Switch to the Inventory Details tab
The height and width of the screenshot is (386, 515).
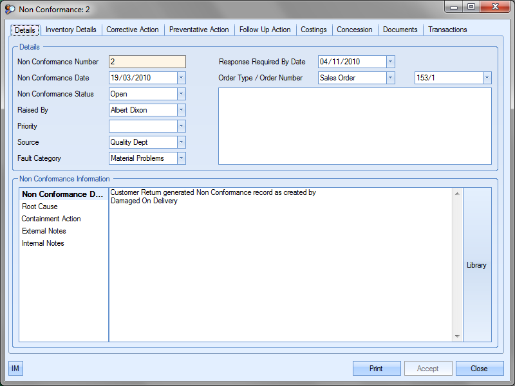(x=71, y=30)
